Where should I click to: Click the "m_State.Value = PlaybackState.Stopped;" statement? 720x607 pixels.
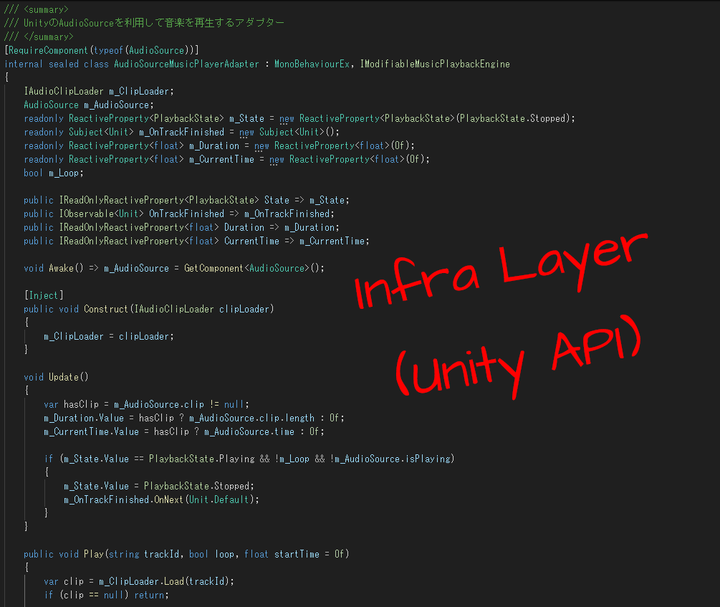[x=159, y=486]
